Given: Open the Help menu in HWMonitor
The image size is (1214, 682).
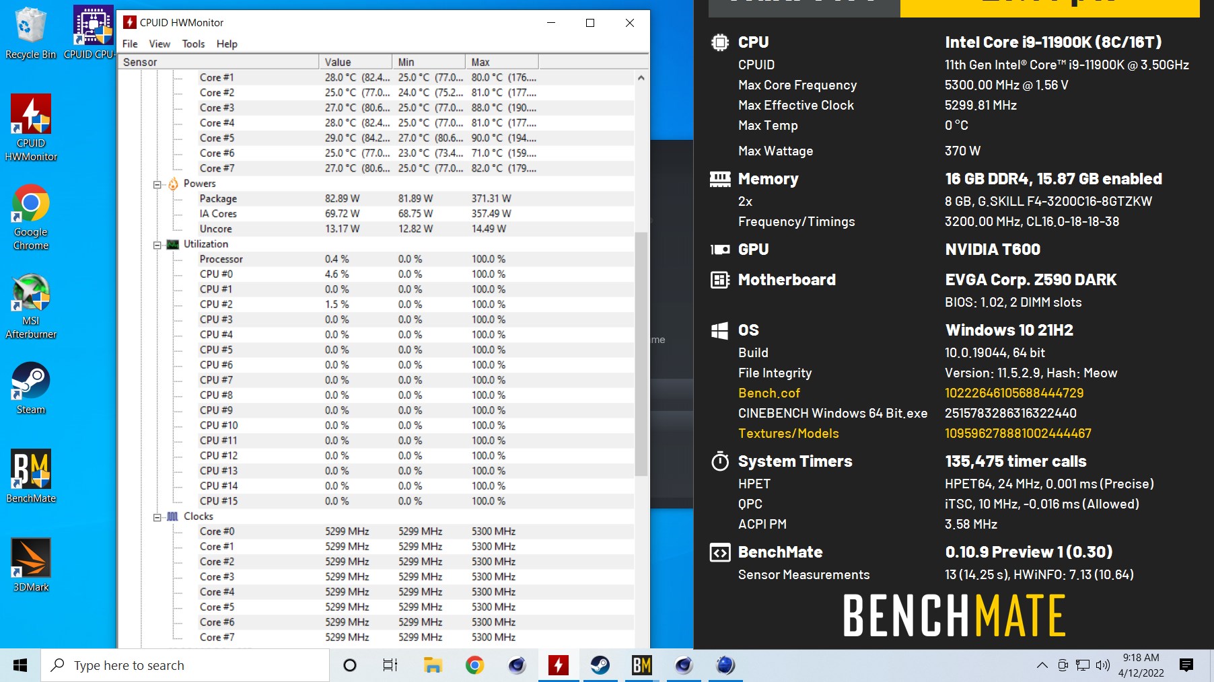Looking at the screenshot, I should pos(227,44).
